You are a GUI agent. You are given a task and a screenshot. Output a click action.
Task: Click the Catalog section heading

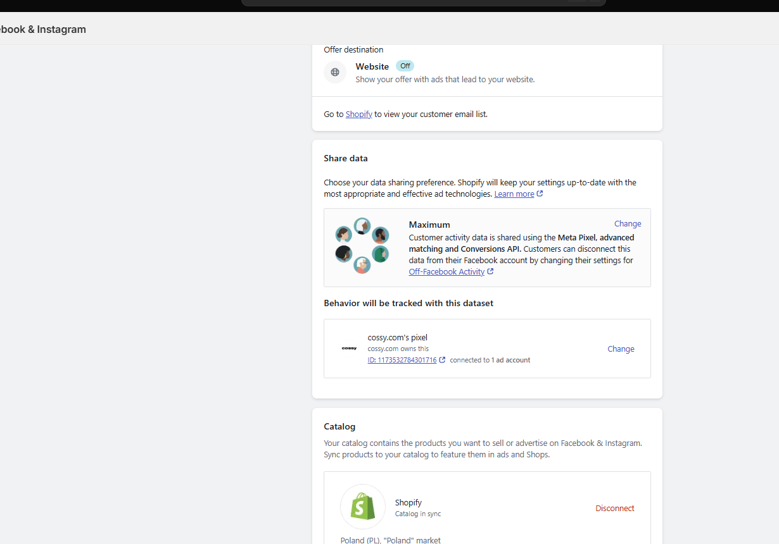pyautogui.click(x=339, y=427)
